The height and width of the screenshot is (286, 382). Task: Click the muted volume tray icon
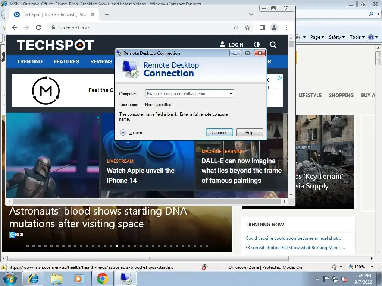point(344,279)
